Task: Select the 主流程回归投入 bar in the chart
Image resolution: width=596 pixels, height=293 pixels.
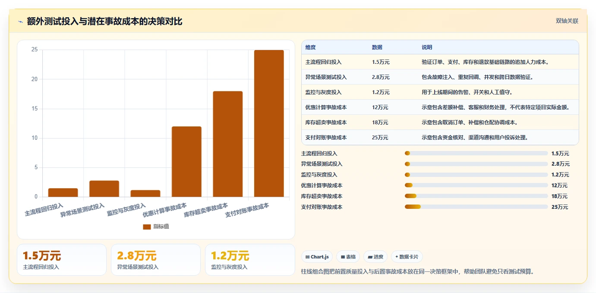Action: [63, 192]
